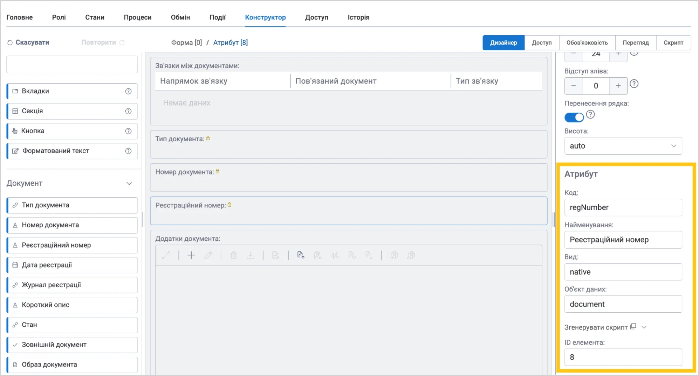Select the Доступ mode button near Дизайнер
The width and height of the screenshot is (699, 376).
(542, 43)
